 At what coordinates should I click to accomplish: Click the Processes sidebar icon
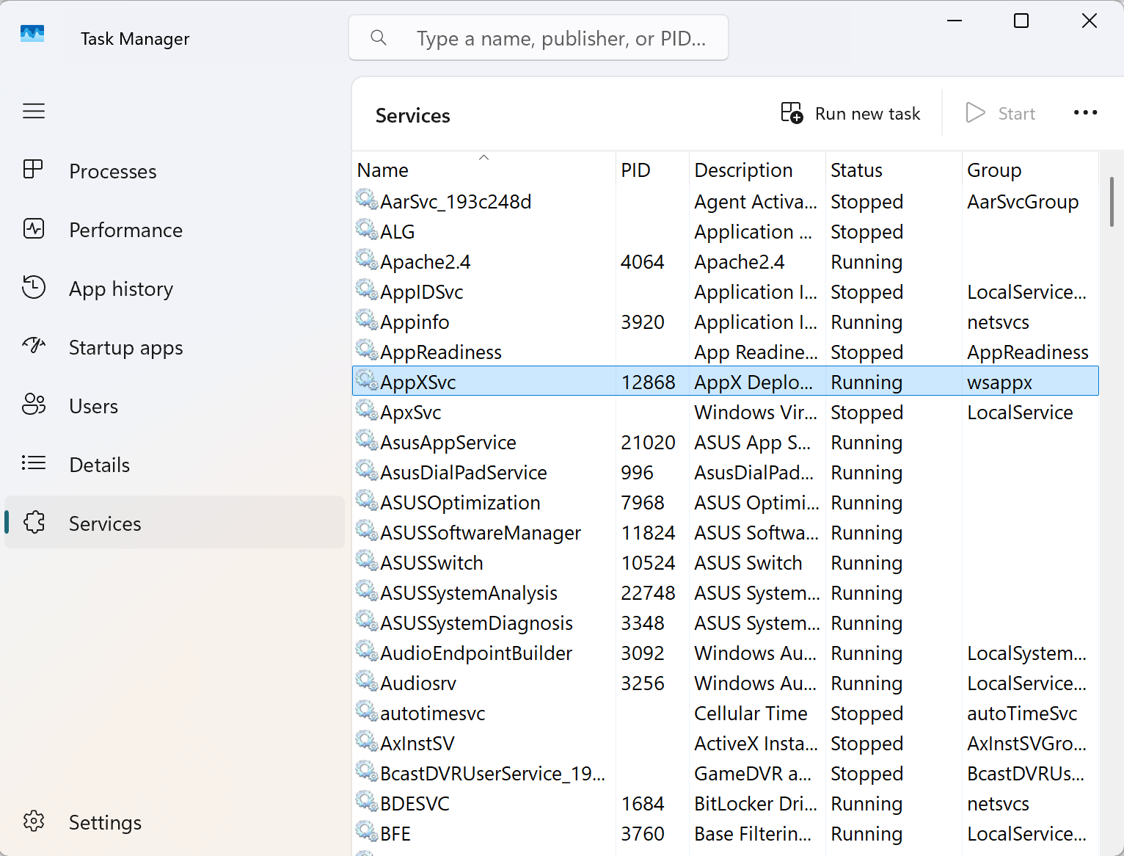tap(33, 170)
